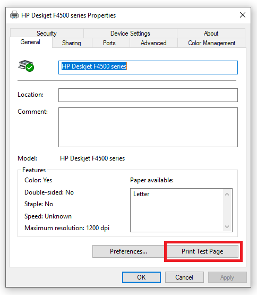Switch to the About tab
257x295 pixels.
[x=211, y=33]
